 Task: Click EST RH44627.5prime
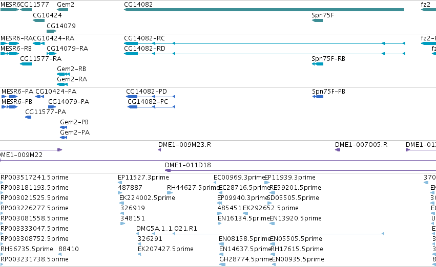coord(193,188)
